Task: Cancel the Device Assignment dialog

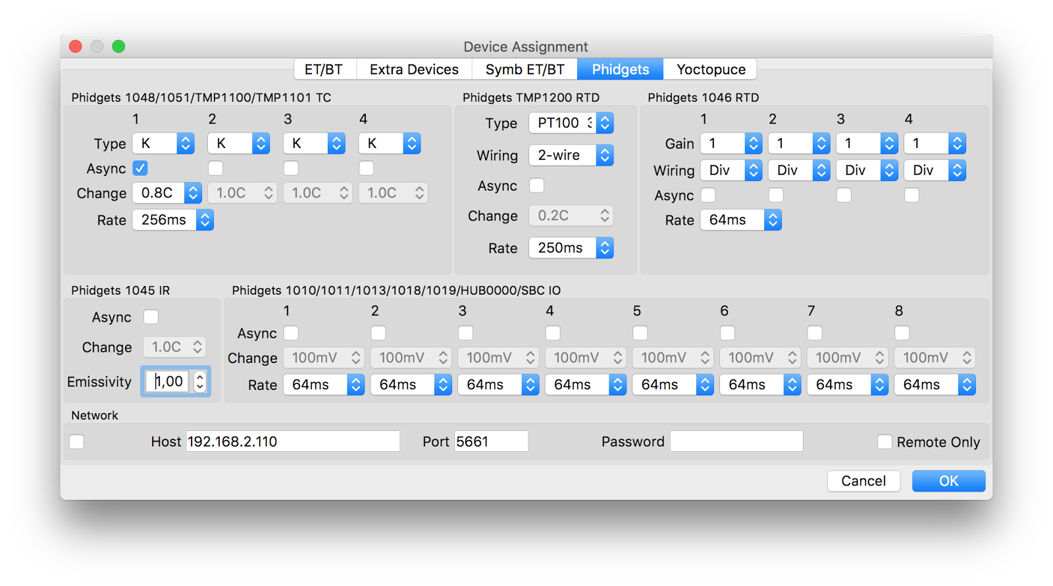Action: click(x=863, y=481)
